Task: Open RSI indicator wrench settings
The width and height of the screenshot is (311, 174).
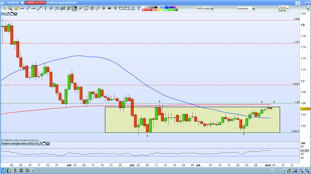Action: point(40,143)
